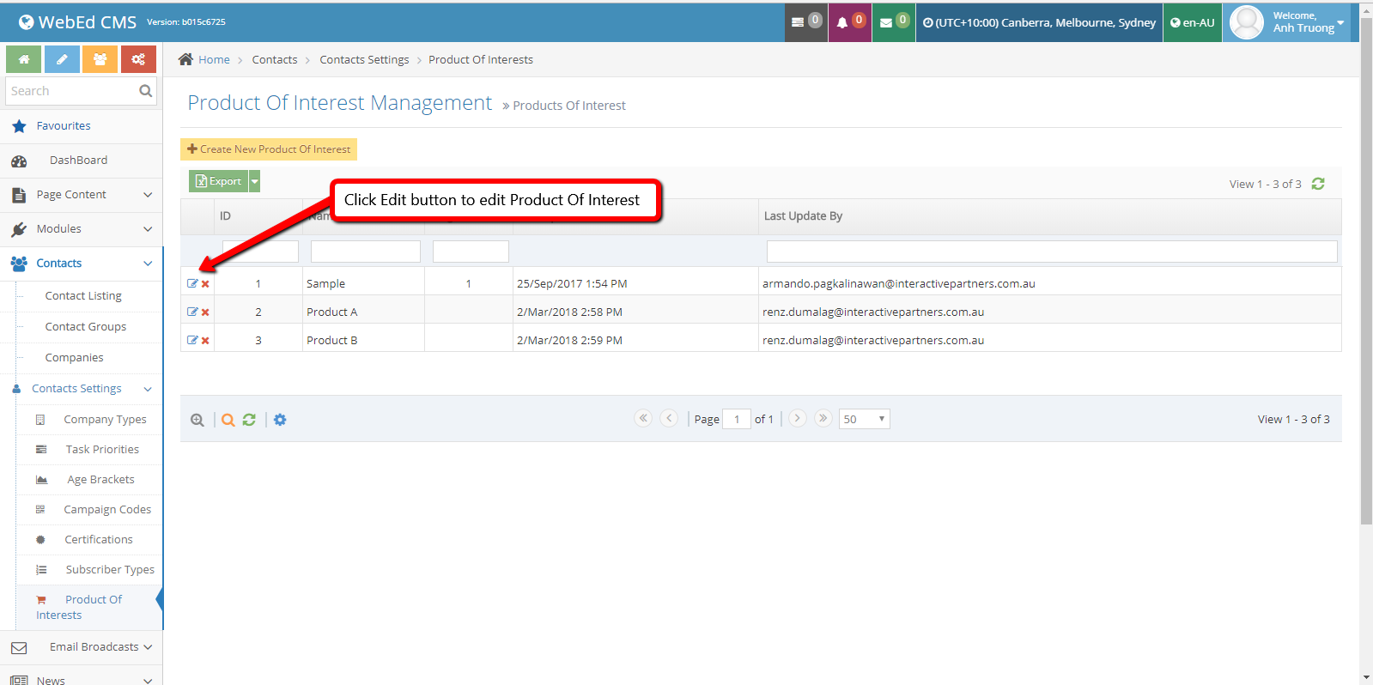Refresh grid using top-right reload icon
Screen dimensions: 1373x685
(x=1318, y=184)
